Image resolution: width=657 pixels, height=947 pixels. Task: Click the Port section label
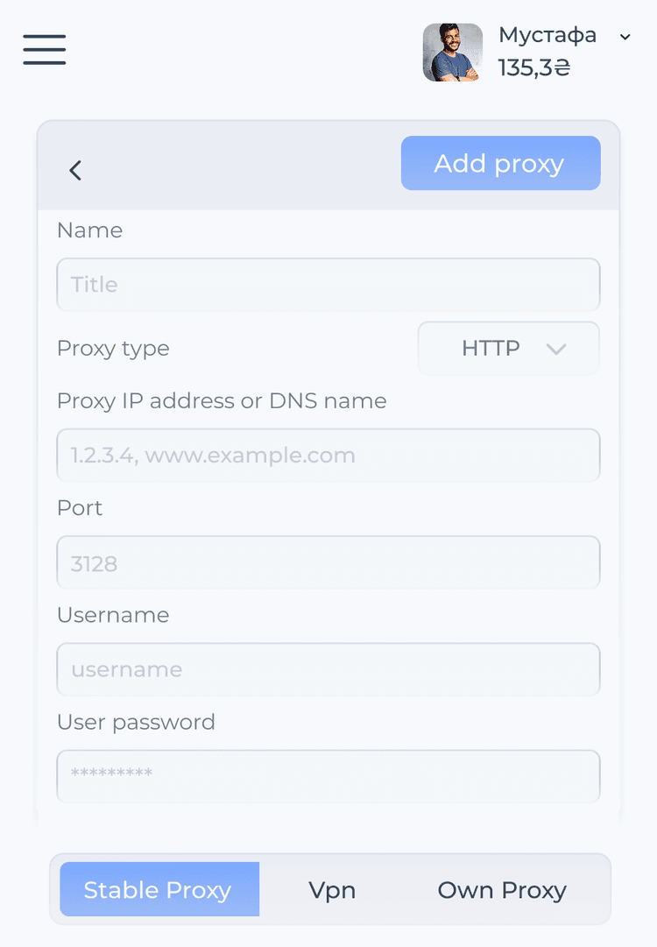[x=80, y=508]
